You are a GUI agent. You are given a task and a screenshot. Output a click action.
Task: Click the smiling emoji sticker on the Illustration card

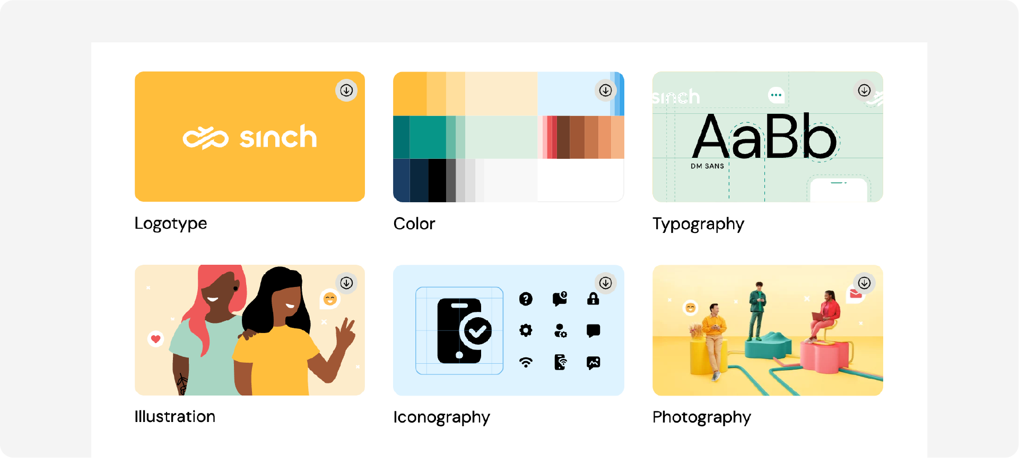coord(330,299)
